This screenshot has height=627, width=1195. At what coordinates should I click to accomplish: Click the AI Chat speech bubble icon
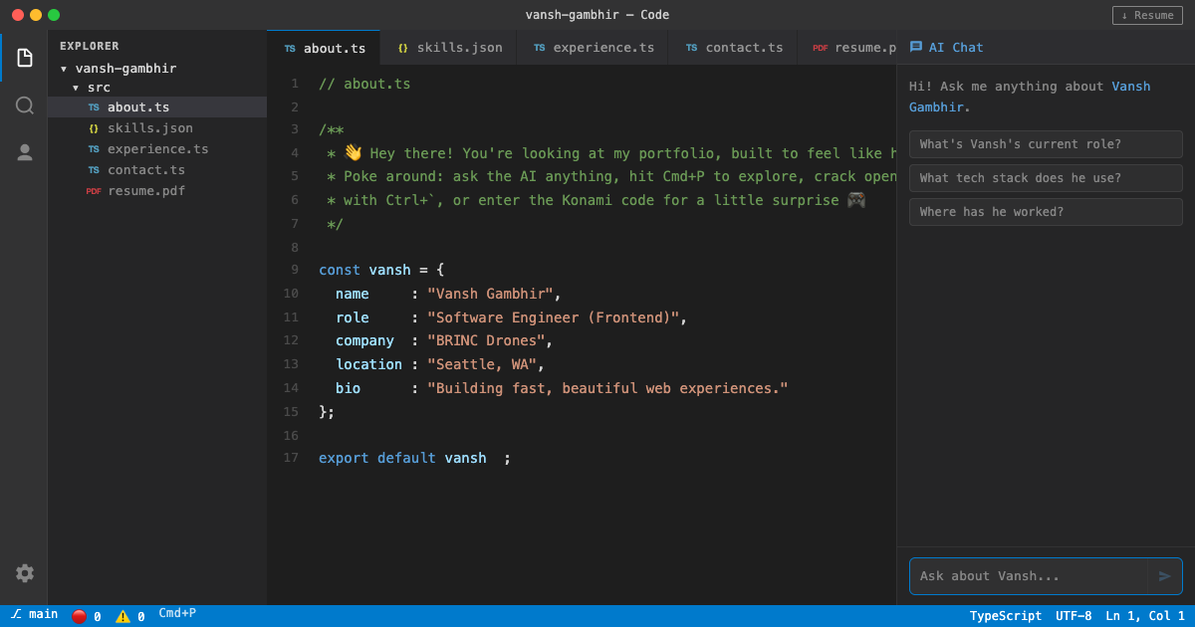[915, 46]
